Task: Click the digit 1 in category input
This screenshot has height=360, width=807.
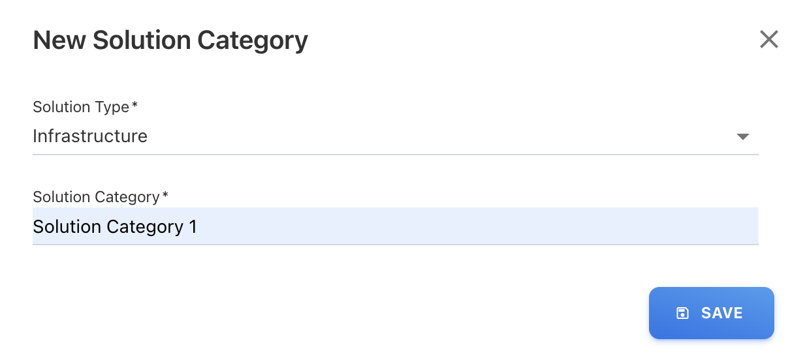Action: point(193,227)
